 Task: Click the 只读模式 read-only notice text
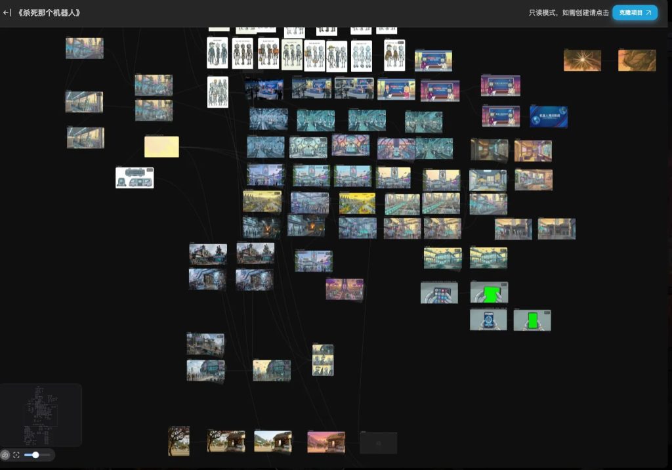[568, 12]
